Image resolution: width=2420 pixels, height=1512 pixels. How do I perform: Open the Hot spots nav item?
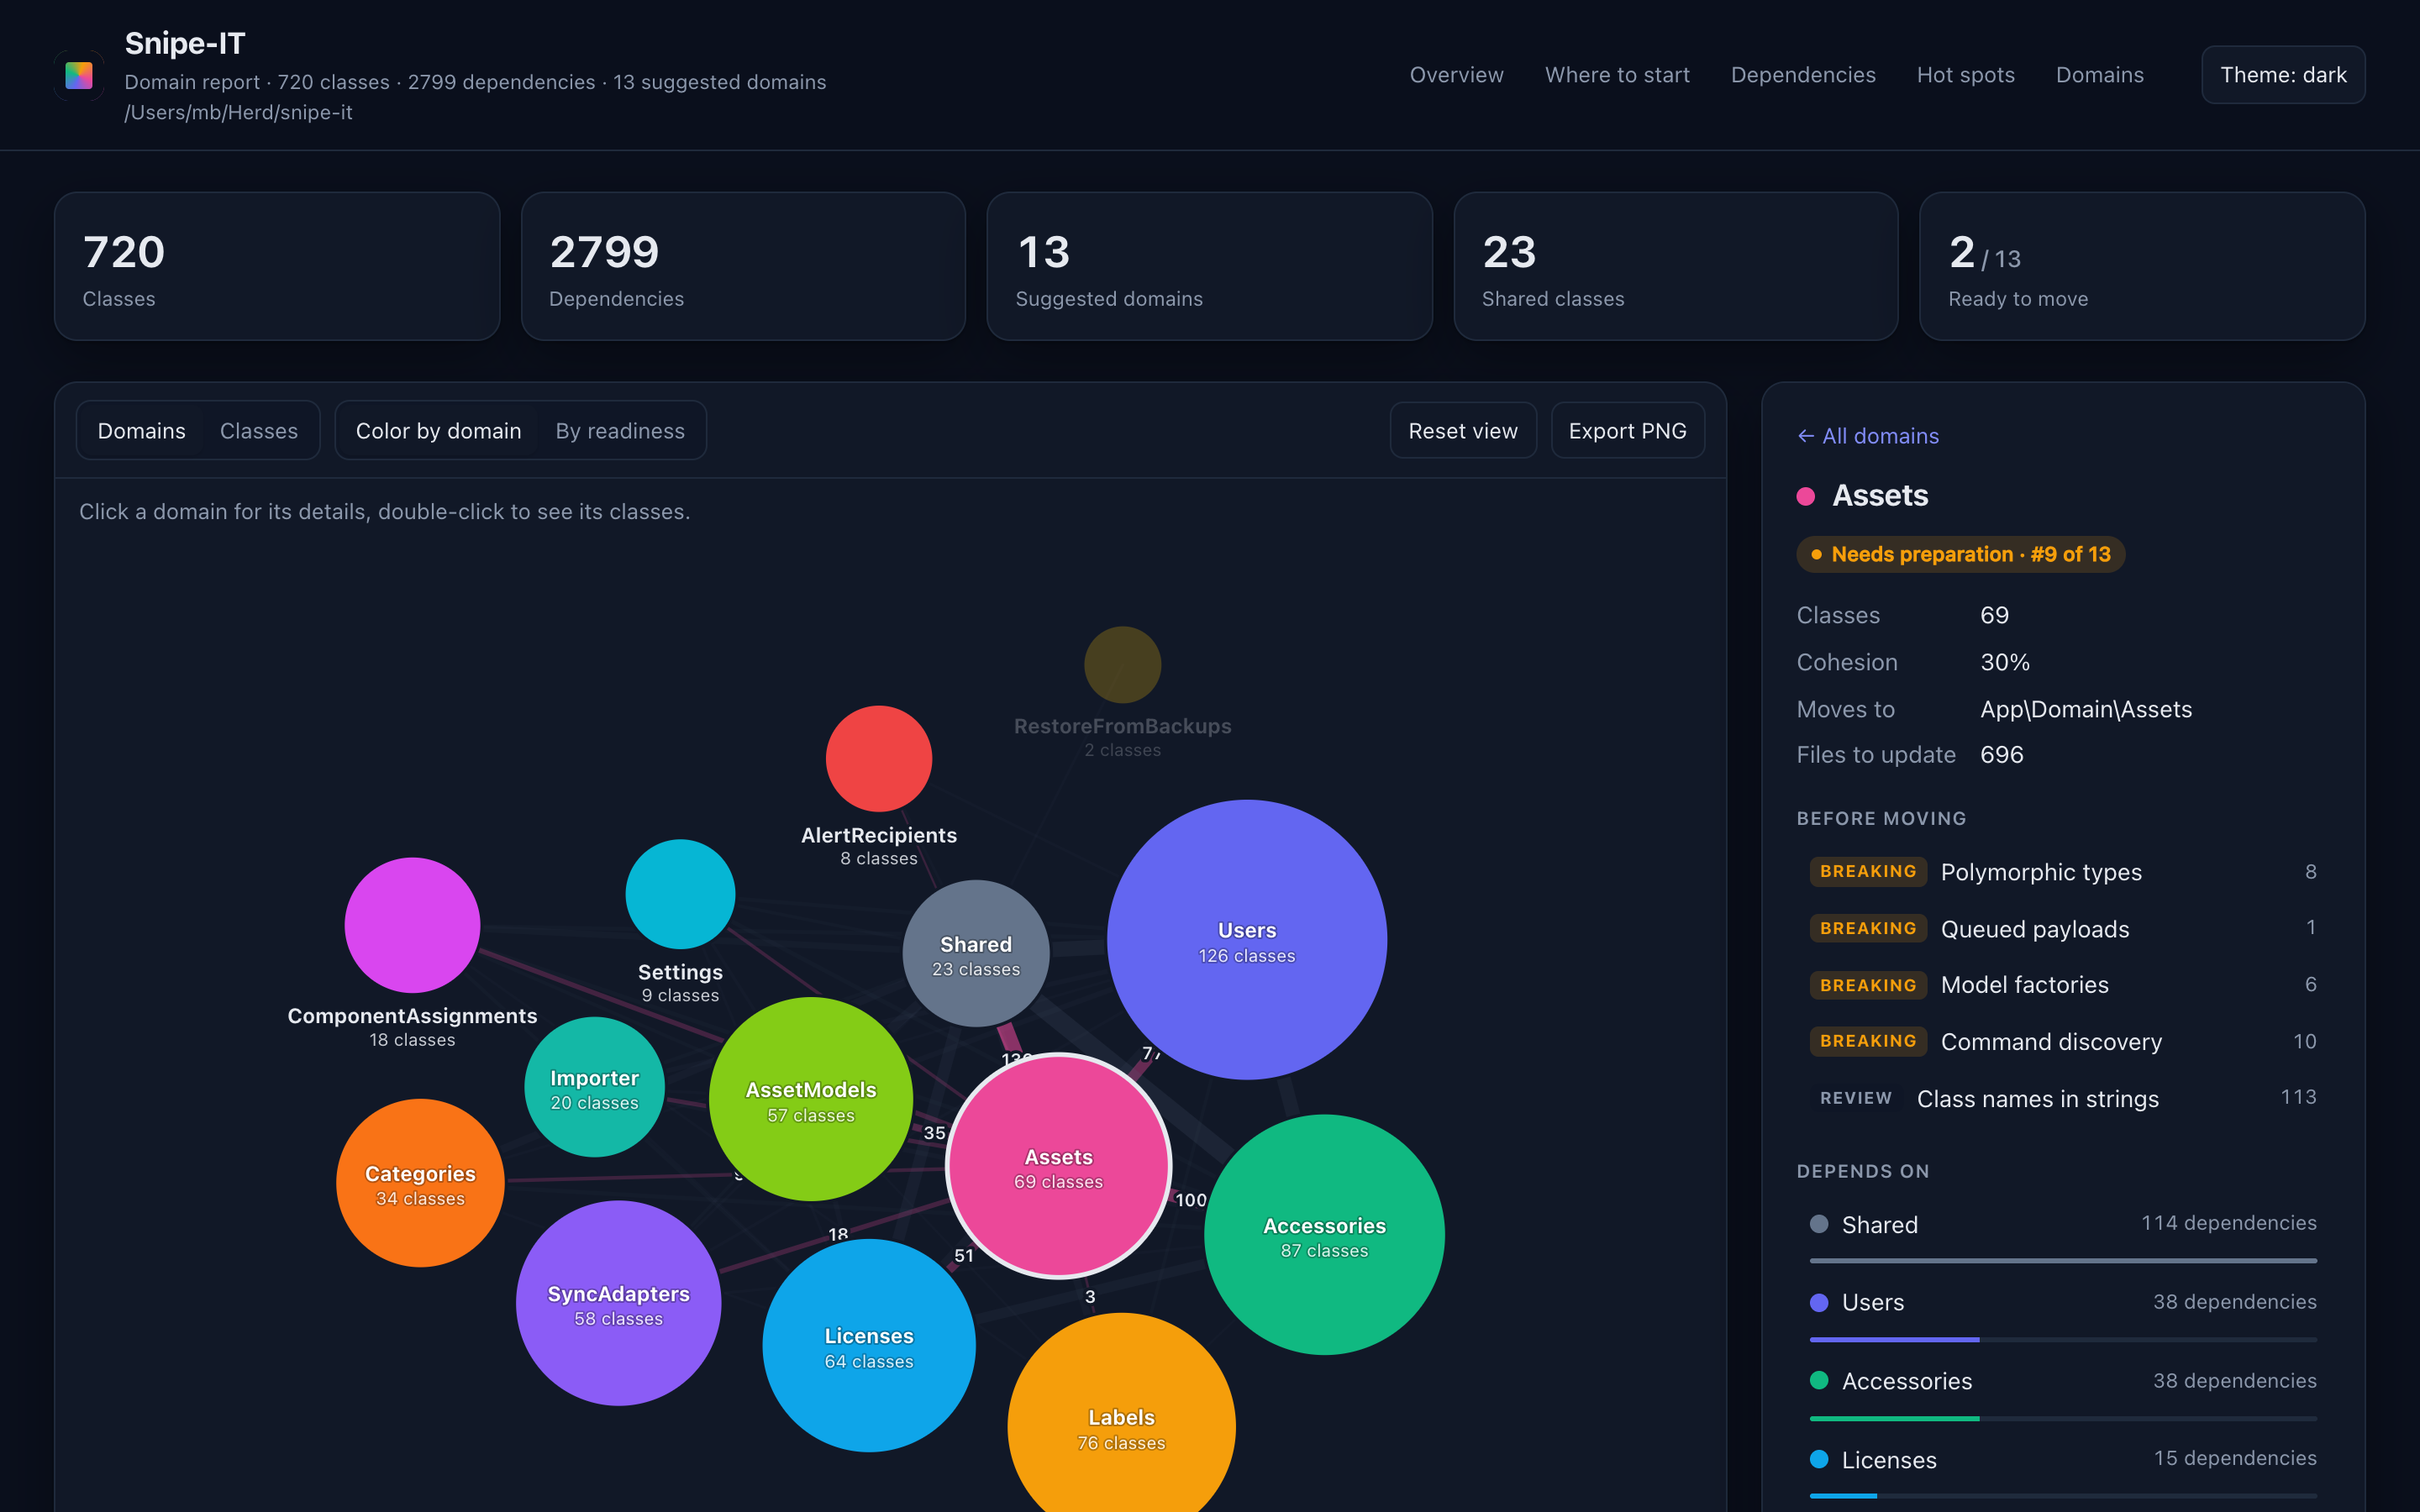pyautogui.click(x=1965, y=75)
